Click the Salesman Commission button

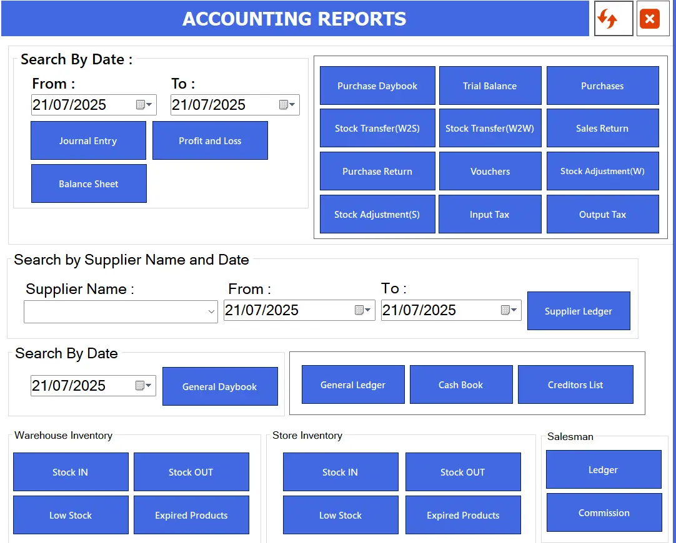[604, 512]
